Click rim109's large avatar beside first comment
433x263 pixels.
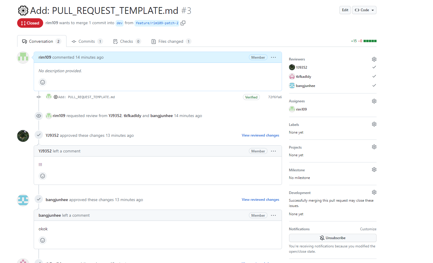coord(23,57)
